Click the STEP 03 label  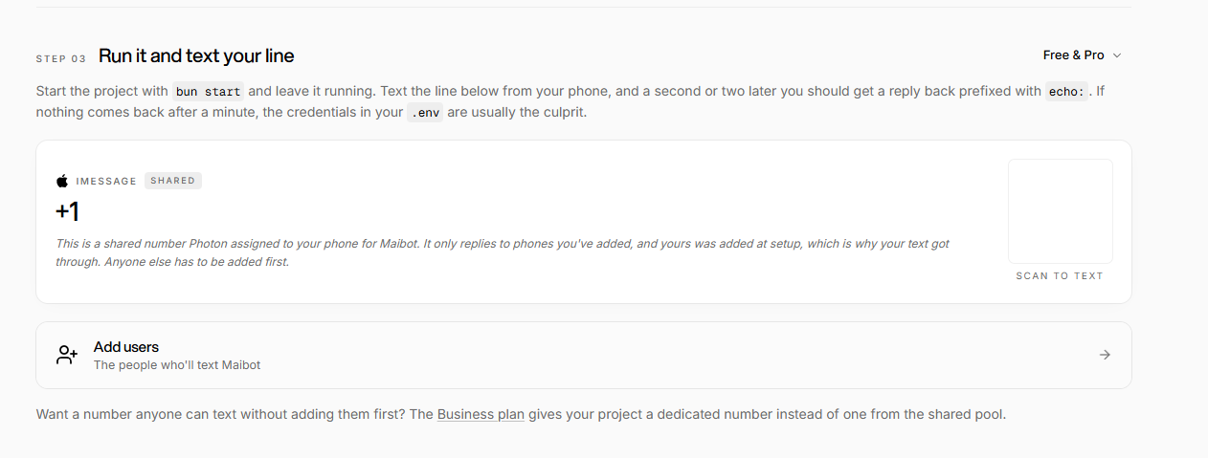pyautogui.click(x=61, y=58)
